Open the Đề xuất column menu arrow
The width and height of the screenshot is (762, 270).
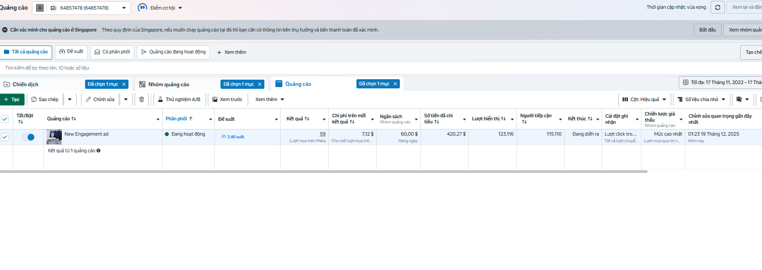pyautogui.click(x=277, y=119)
